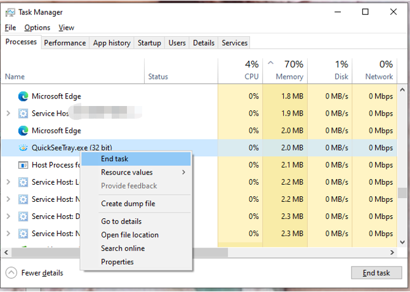Click the gear icon of the 1.9 MB Service Host

tap(23, 114)
